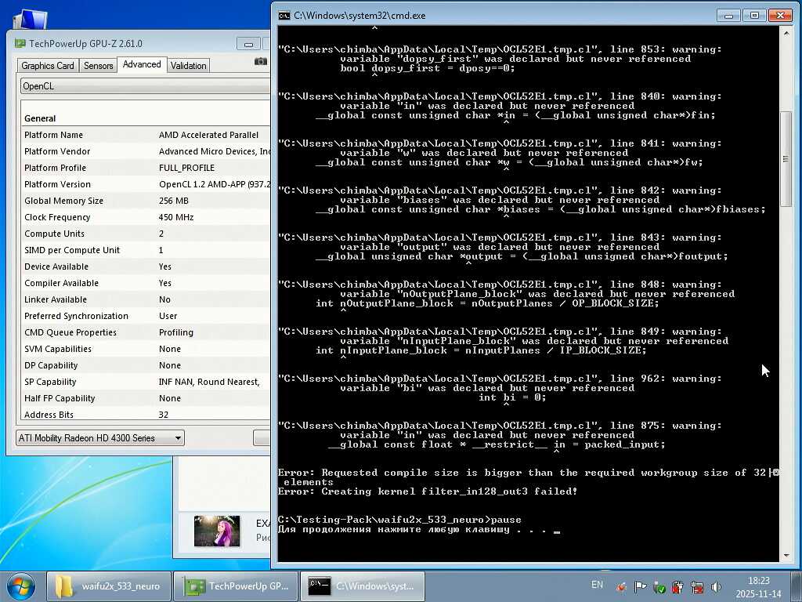Image resolution: width=802 pixels, height=602 pixels.
Task: Click the FULL_PROFILE value
Action: pos(186,168)
